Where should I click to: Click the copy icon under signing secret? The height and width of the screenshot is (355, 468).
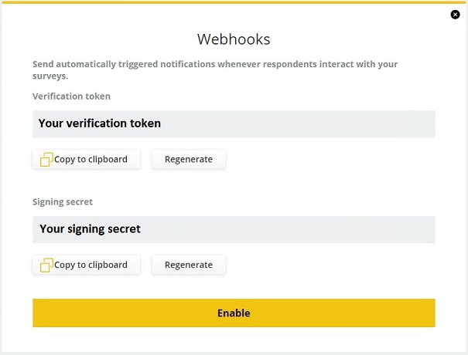coord(46,265)
